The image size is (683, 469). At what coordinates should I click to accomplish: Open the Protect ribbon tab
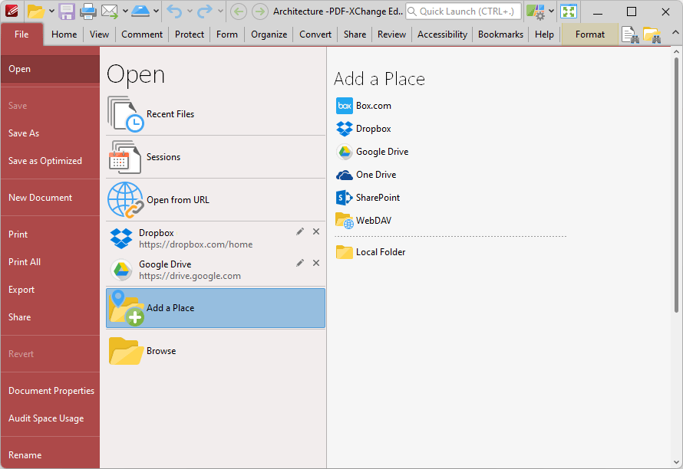click(190, 34)
